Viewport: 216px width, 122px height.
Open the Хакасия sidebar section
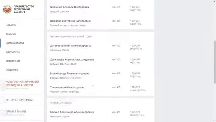pyautogui.click(x=10, y=34)
